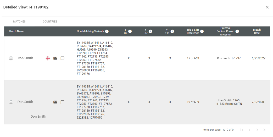Open the items per page selector
This screenshot has height=137, width=273.
point(224,130)
